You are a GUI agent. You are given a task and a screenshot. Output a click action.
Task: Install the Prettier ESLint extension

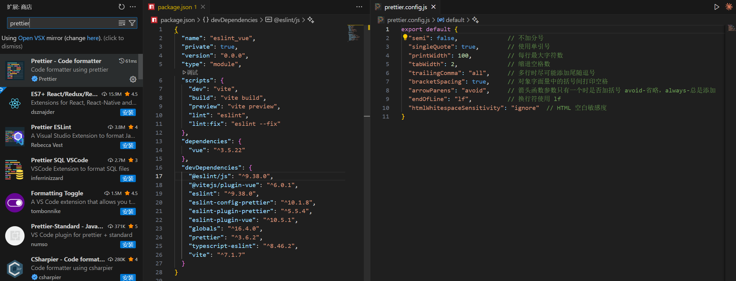pyautogui.click(x=128, y=146)
